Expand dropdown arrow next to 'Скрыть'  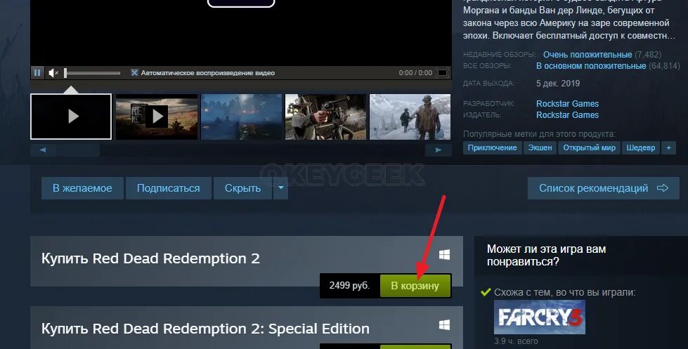[x=281, y=188]
